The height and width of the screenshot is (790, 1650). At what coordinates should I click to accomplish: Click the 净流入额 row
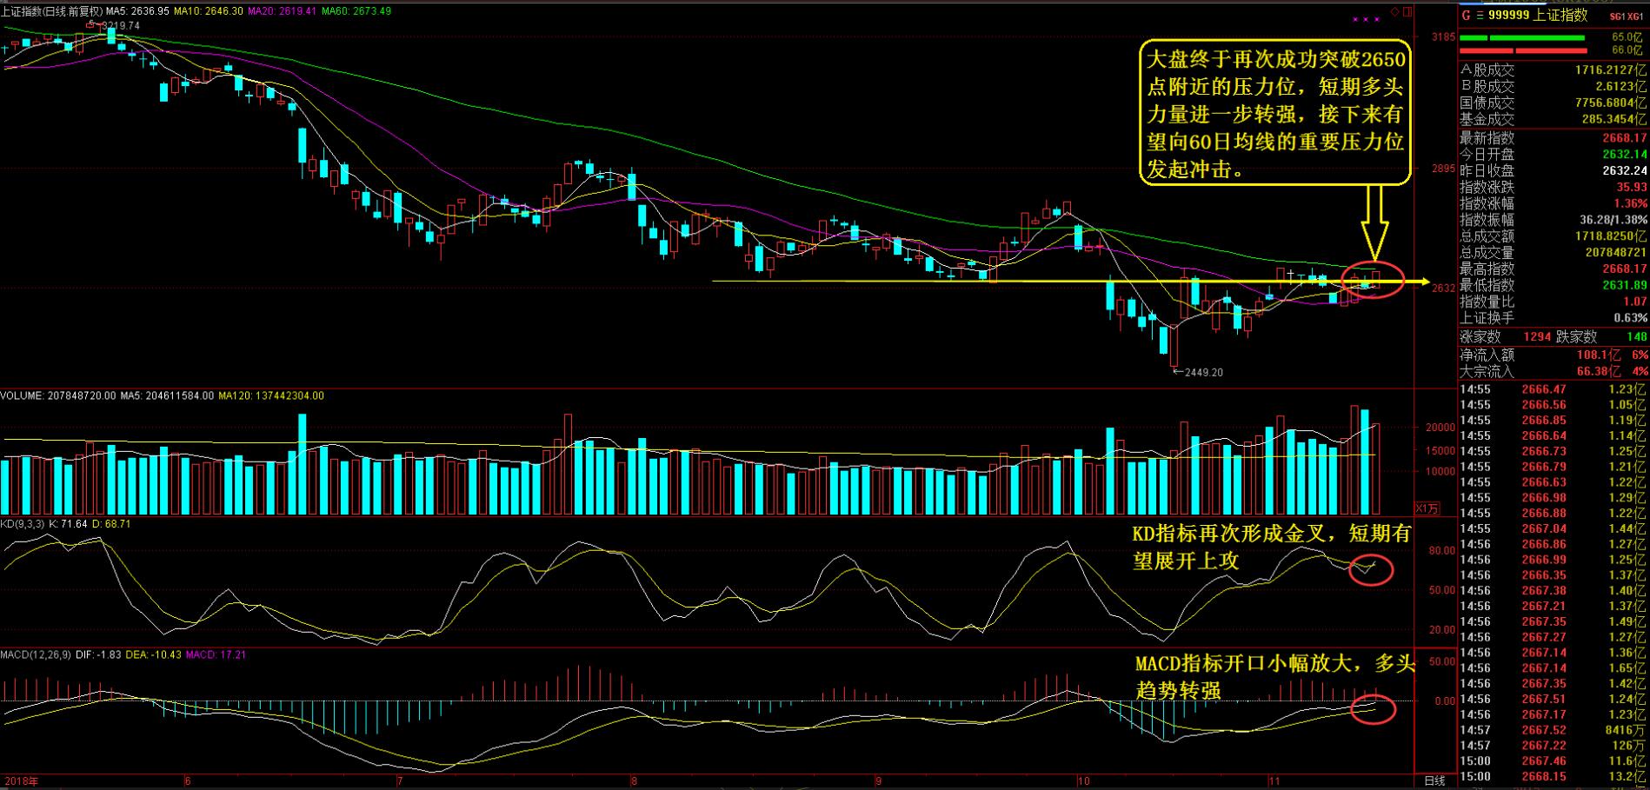1554,355
